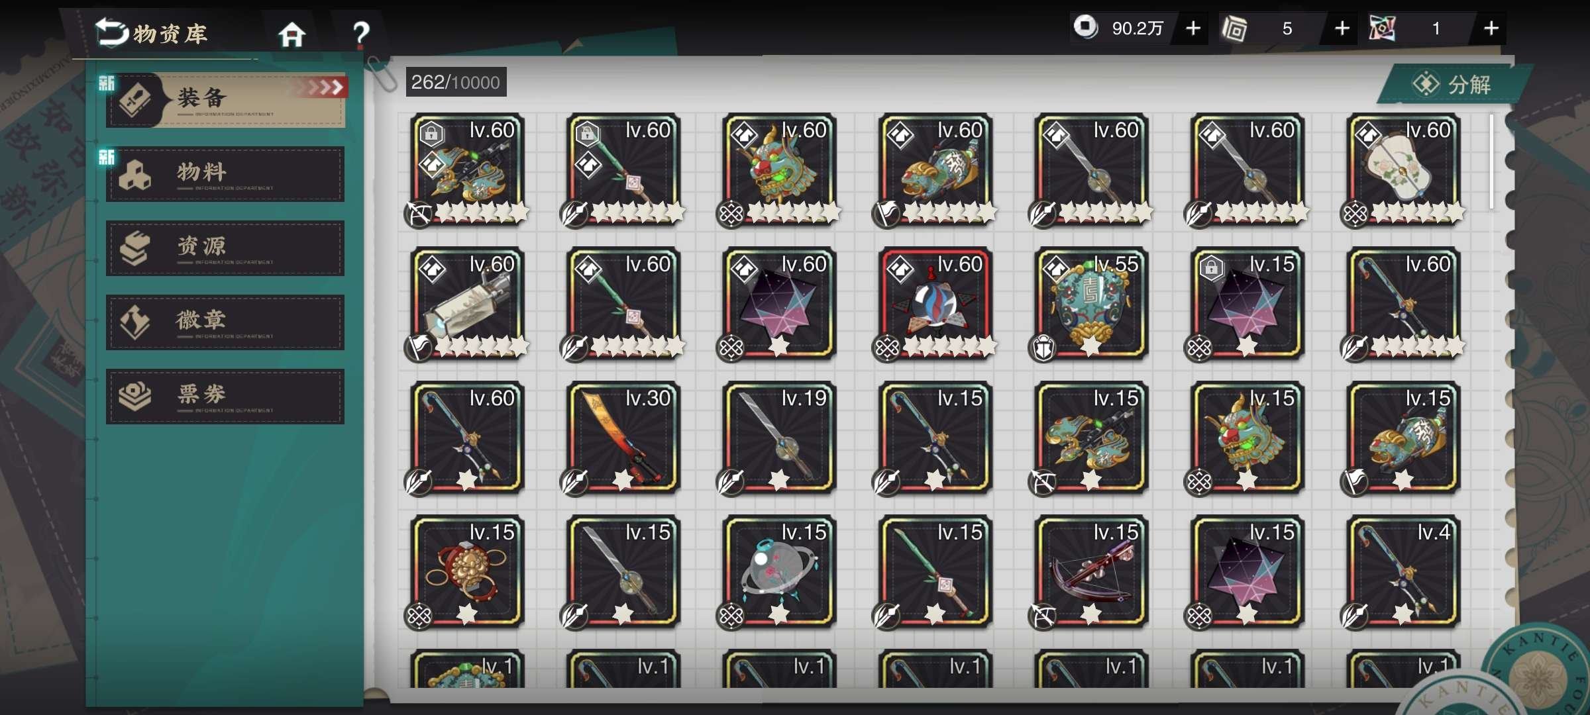This screenshot has width=1590, height=715.
Task: Open the 徽章 badges tab
Action: 225,322
